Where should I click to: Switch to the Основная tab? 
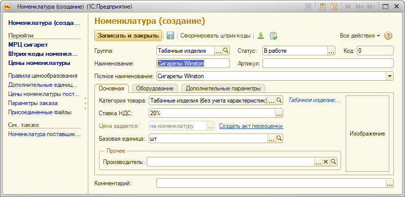click(x=112, y=88)
